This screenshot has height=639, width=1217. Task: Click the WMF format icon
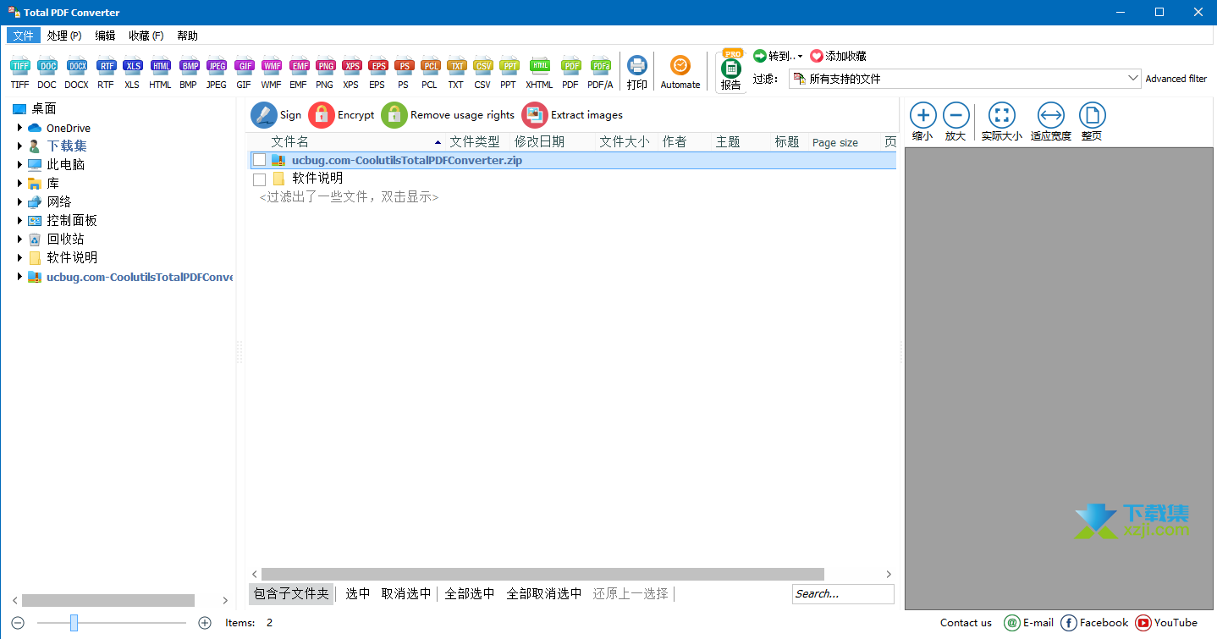[272, 66]
